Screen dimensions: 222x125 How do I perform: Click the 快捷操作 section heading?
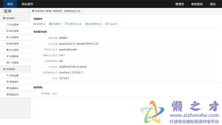[38, 19]
